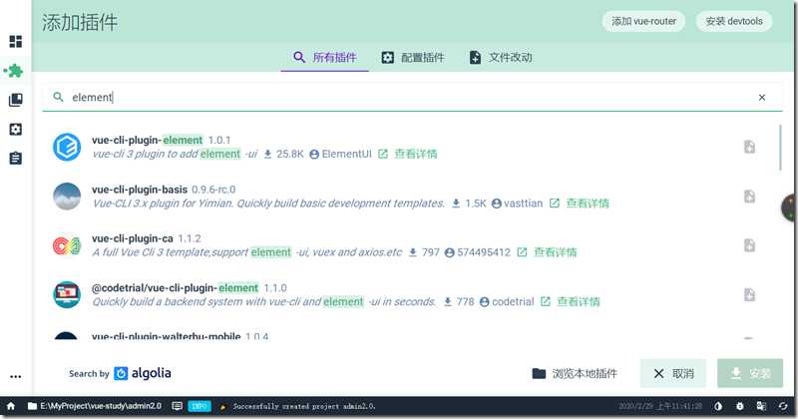Open 查看详情 for vue-cli-plugin-ca
798x419 pixels.
tap(556, 252)
